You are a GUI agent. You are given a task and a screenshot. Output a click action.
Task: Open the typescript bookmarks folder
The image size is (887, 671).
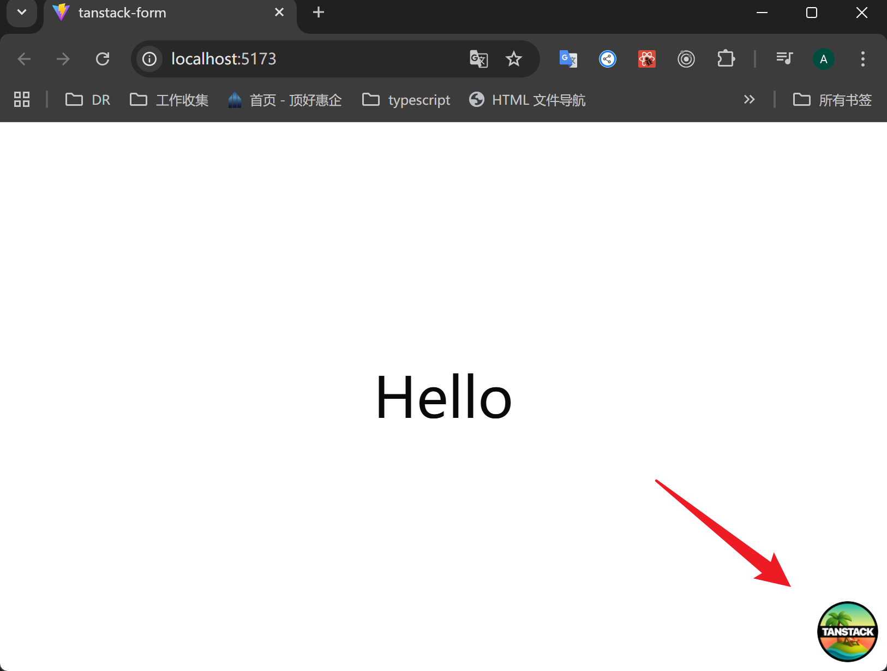click(x=406, y=100)
